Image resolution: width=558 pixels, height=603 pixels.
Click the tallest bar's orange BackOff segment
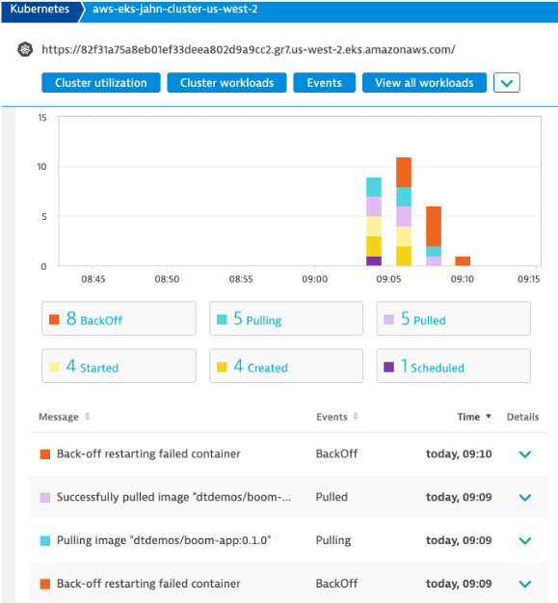(404, 173)
